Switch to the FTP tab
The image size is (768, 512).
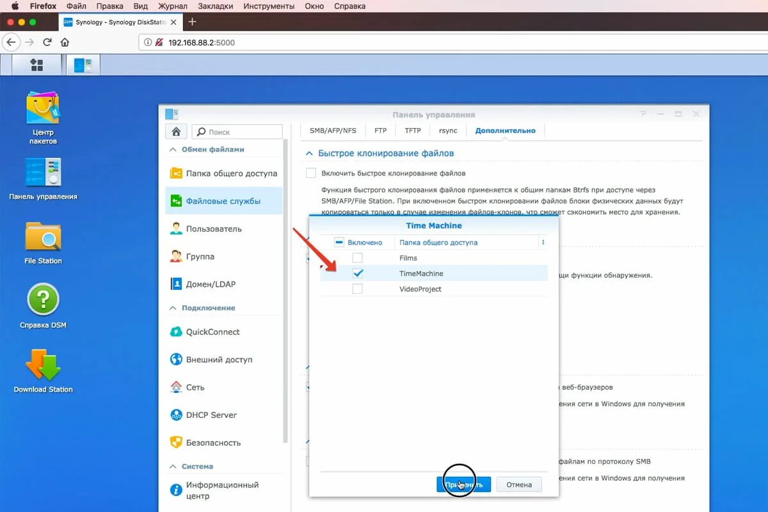[x=381, y=131]
